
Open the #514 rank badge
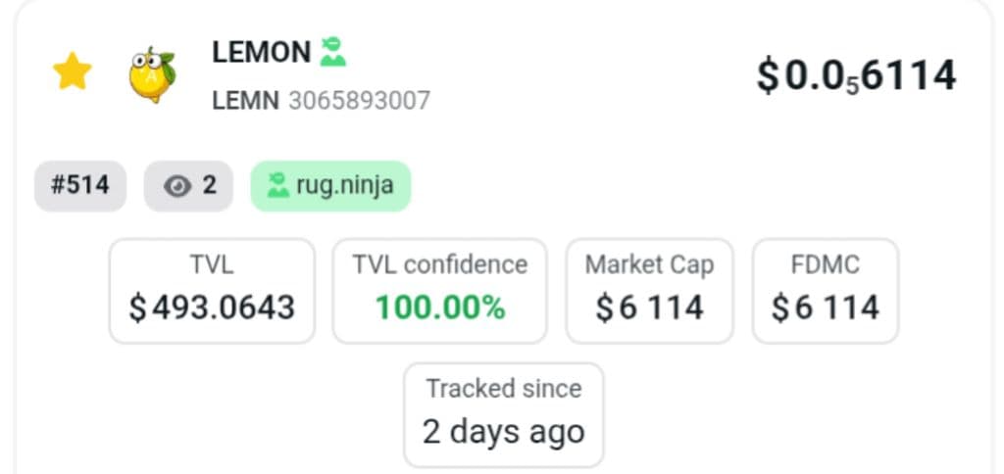point(80,185)
